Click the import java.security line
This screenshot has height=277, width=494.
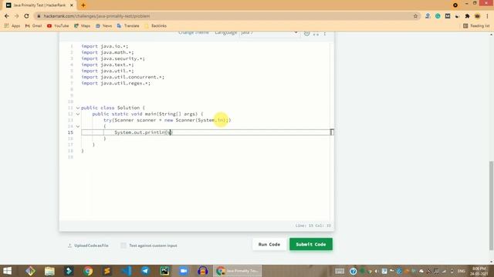point(113,58)
